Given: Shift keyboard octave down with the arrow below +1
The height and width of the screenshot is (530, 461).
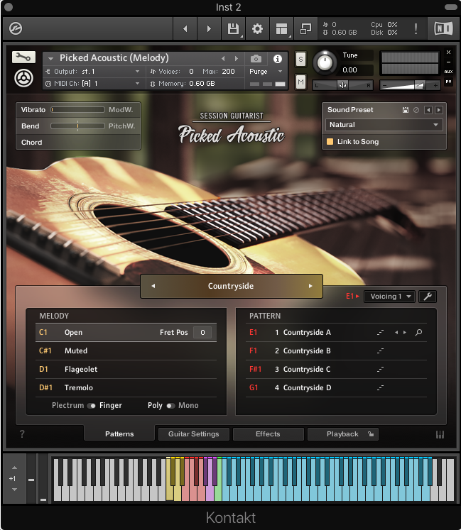Looking at the screenshot, I should coord(14,490).
